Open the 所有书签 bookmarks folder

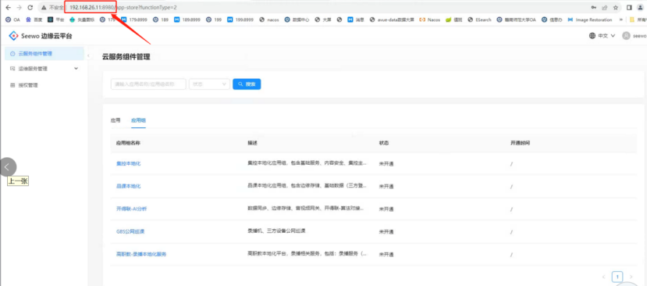(x=638, y=20)
